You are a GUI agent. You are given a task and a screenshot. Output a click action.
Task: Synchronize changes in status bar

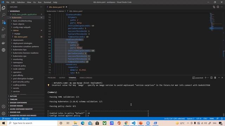click(17, 119)
